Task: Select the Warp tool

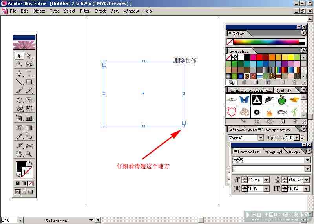Action: pyautogui.click(x=19, y=108)
